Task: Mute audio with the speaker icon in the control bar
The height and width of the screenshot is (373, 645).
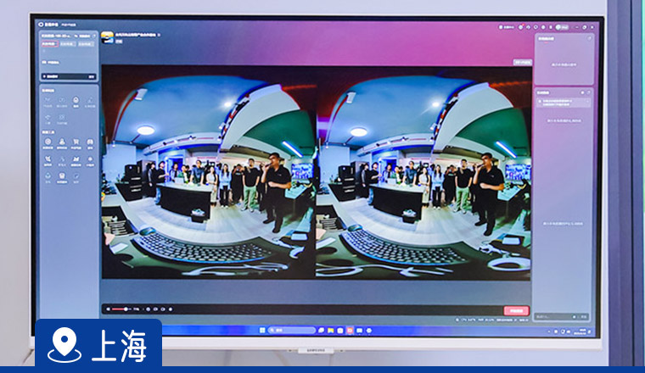Action: tap(108, 309)
